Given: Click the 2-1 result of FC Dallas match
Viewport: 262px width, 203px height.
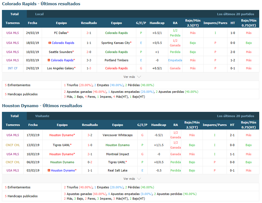Looking at the screenshot, I should (89, 33).
